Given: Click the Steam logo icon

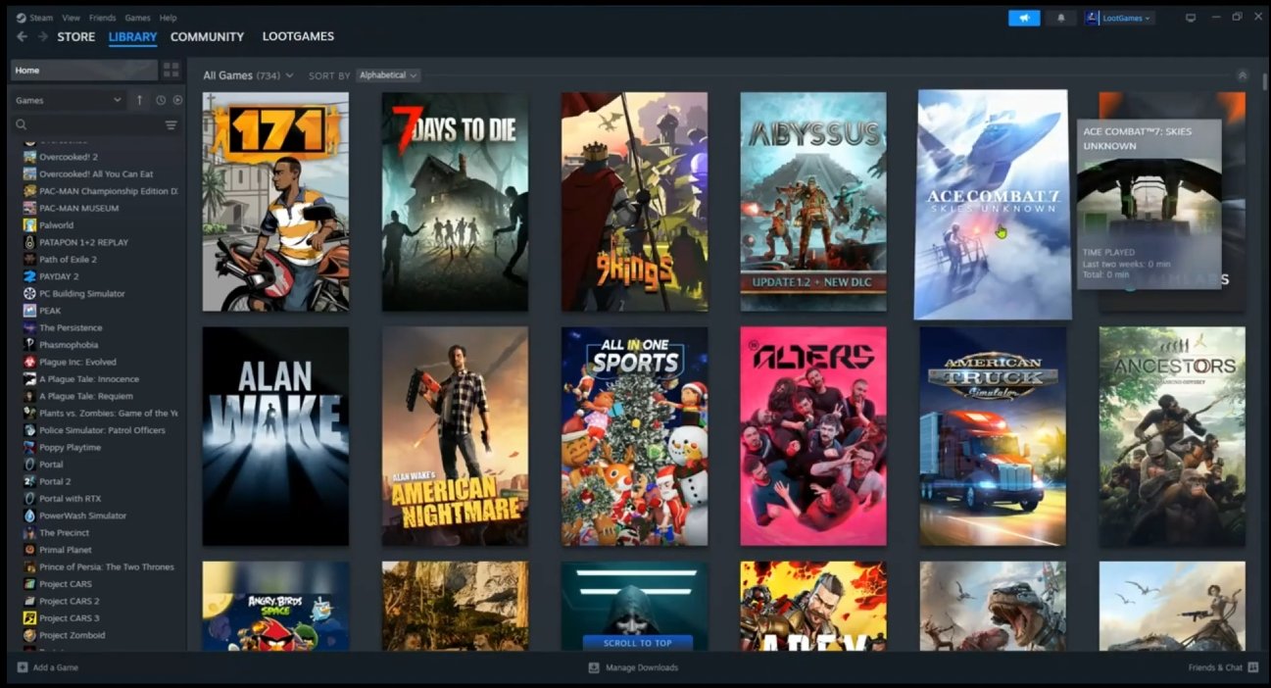Looking at the screenshot, I should click(21, 18).
